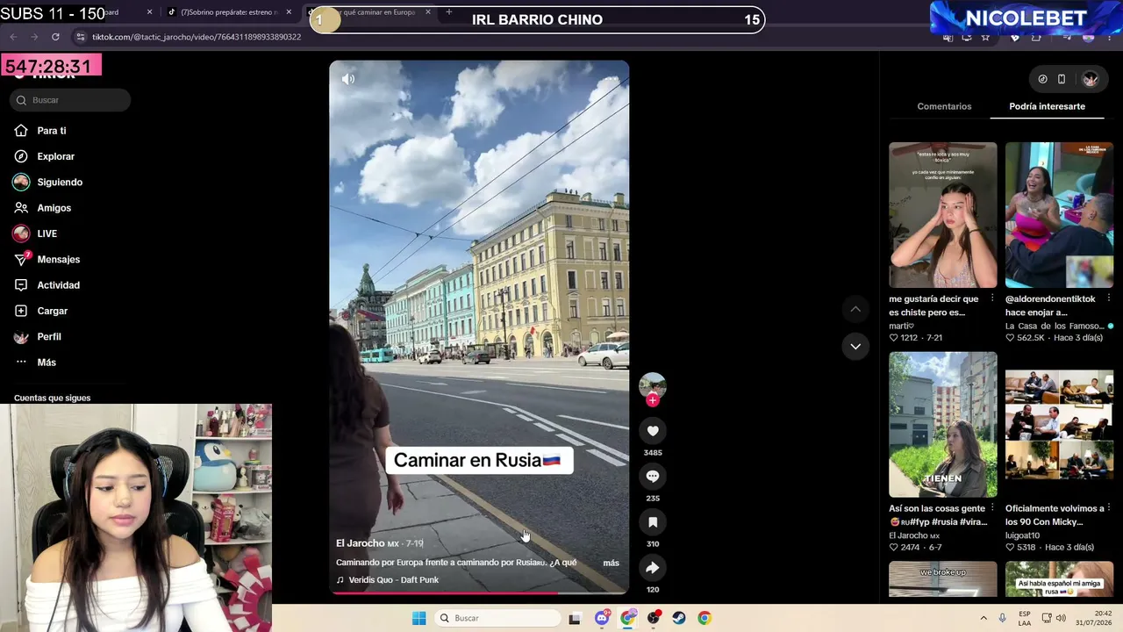Open the 'TIENEN' video thumbnail
The width and height of the screenshot is (1123, 632).
[943, 425]
